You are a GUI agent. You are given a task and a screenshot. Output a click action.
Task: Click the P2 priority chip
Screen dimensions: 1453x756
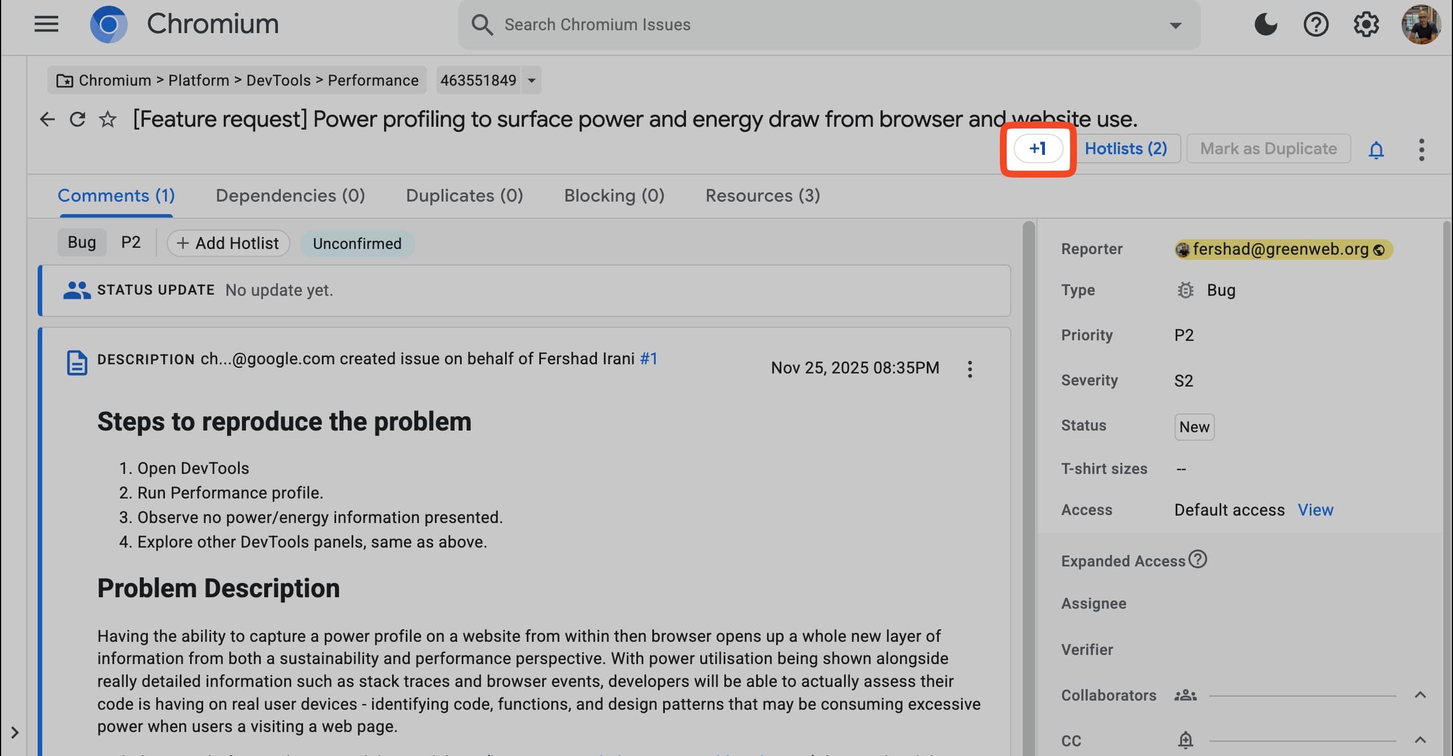[x=131, y=243]
